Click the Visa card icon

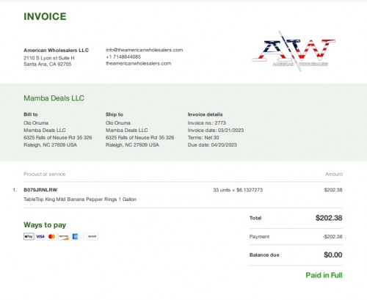[40, 236]
